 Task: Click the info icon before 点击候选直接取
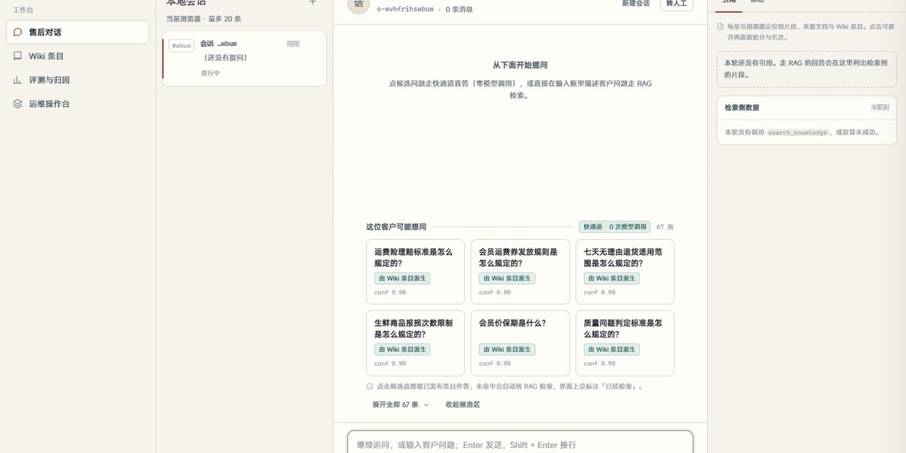369,387
